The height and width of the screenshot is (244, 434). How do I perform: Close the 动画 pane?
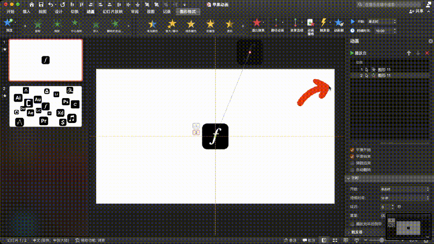[x=431, y=41]
